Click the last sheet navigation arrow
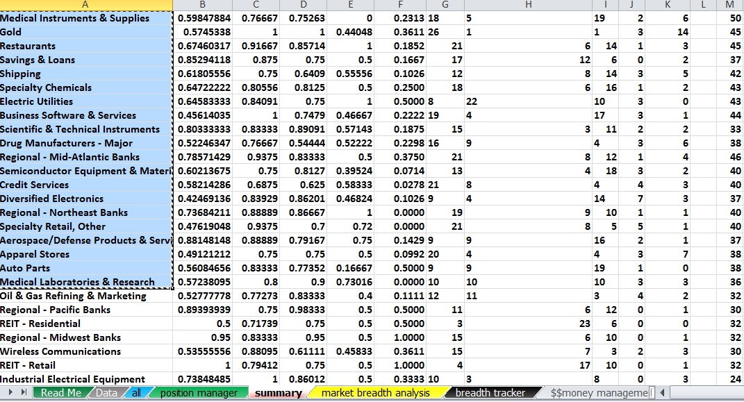The height and width of the screenshot is (402, 744). pos(23,392)
